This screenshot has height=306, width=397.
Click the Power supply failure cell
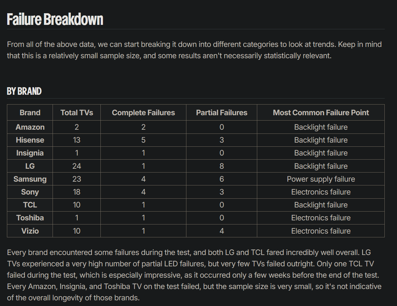coord(321,179)
